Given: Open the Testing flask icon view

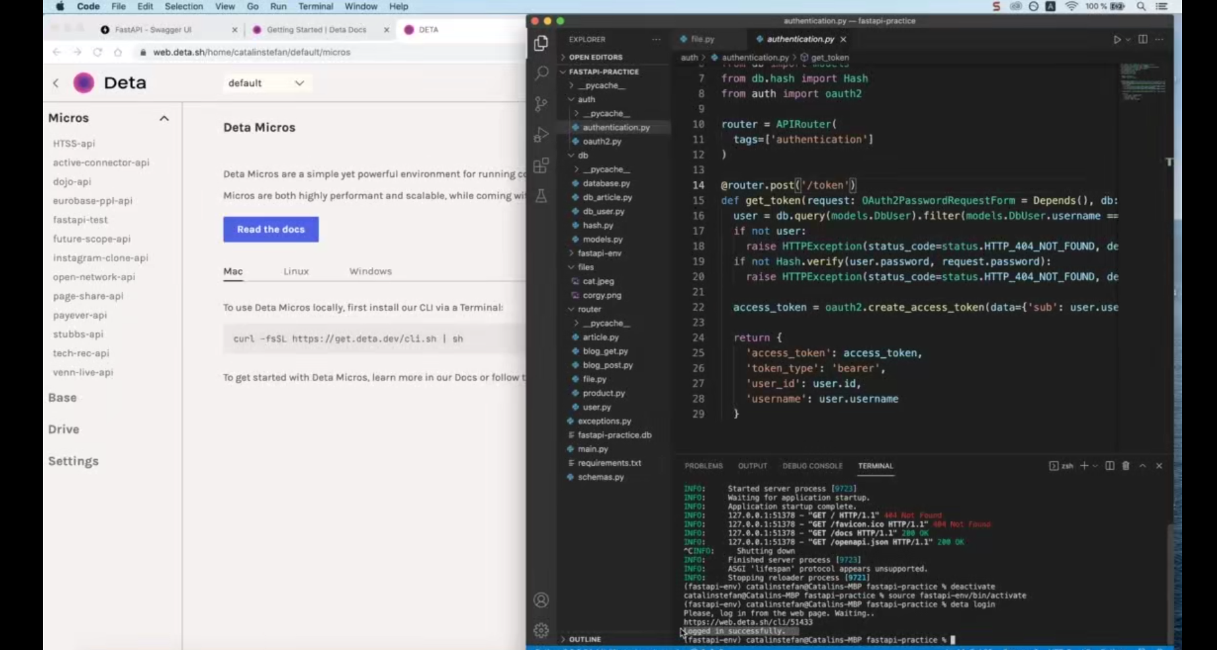Looking at the screenshot, I should [x=541, y=196].
